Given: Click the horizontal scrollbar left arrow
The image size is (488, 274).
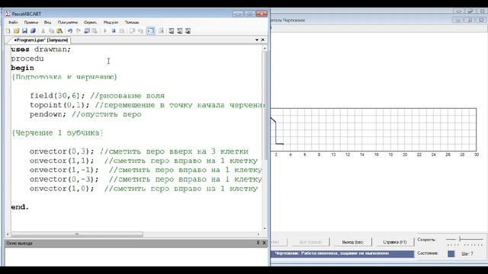Looking at the screenshot, I should 8,234.
